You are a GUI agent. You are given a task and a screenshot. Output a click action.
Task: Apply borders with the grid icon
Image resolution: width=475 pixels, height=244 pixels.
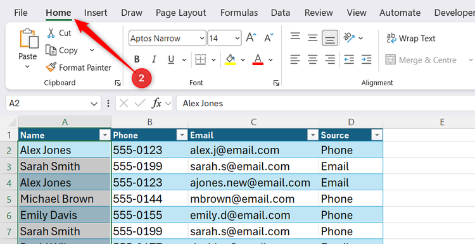point(201,59)
